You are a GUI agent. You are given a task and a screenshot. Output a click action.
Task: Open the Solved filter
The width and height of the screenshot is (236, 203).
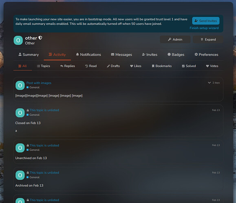click(189, 66)
